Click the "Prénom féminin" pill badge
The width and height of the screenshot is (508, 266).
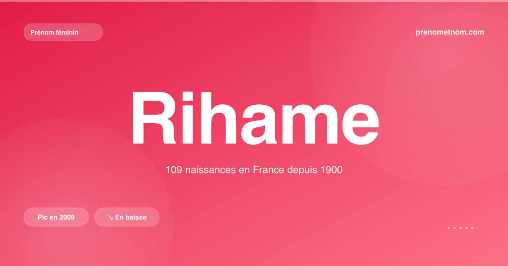tap(63, 32)
